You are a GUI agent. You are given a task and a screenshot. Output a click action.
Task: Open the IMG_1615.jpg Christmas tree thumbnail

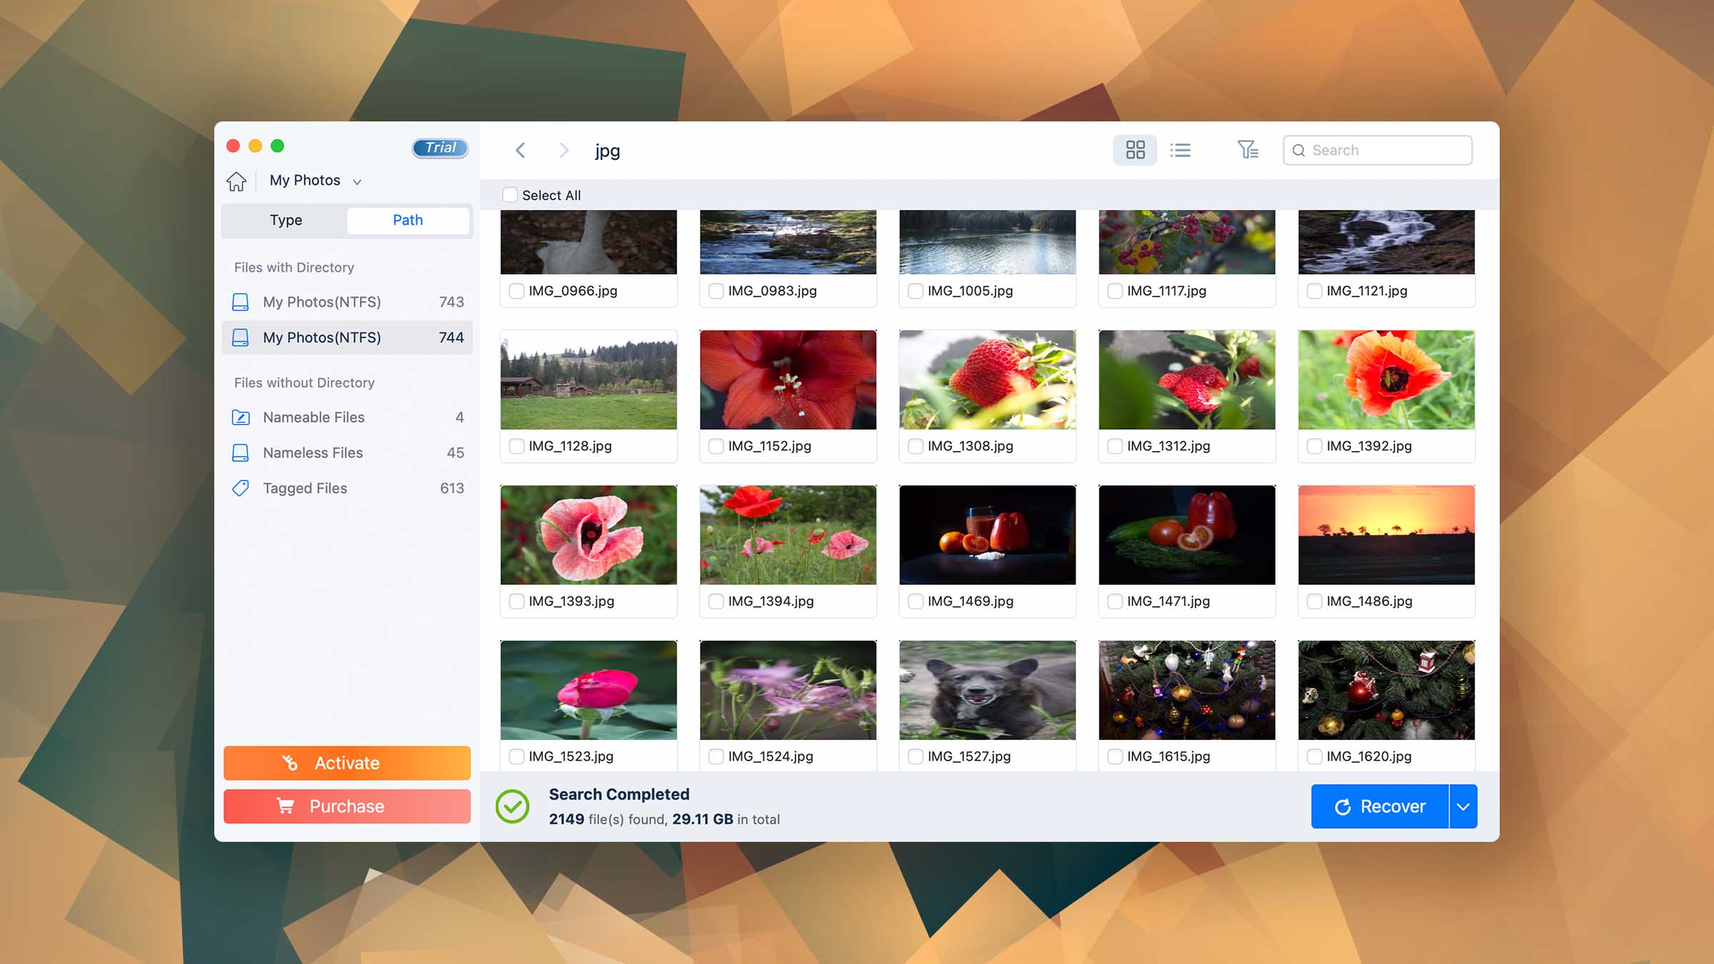(x=1187, y=690)
